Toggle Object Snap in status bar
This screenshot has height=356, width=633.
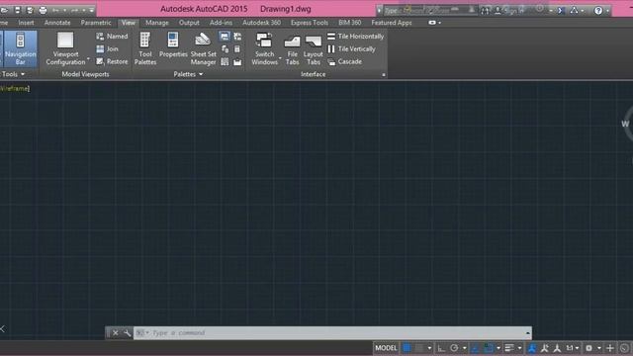coord(489,348)
